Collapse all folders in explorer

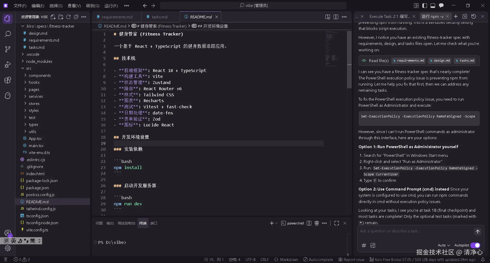click(x=76, y=17)
